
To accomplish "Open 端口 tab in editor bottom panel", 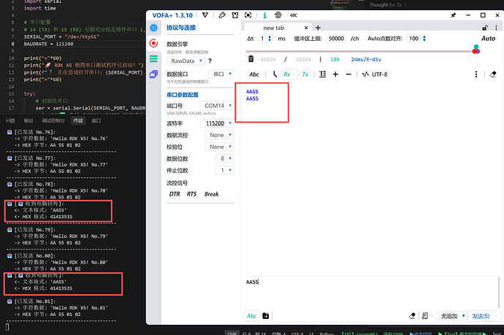I will tap(96, 120).
